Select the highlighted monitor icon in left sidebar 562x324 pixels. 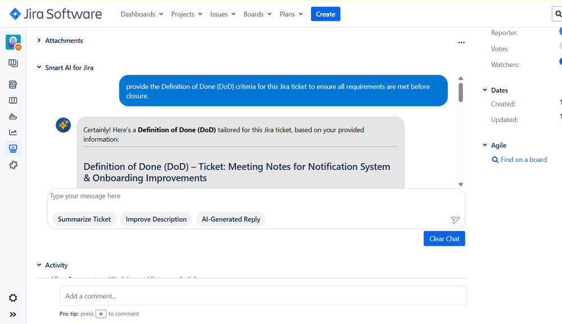[x=13, y=148]
